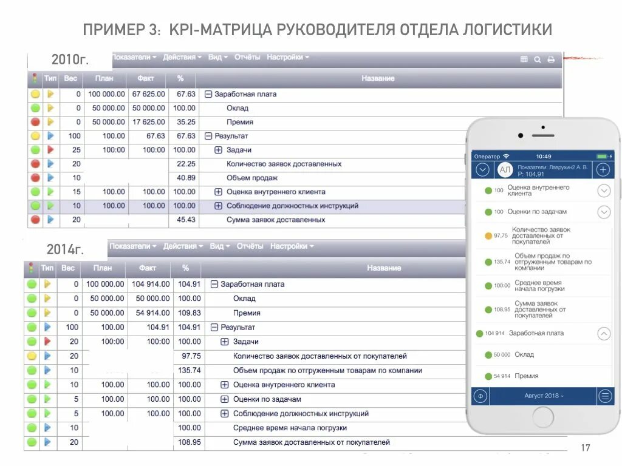Click the chevron button left of Показатели: Лаврухин2
This screenshot has height=466, width=622.
tap(483, 169)
